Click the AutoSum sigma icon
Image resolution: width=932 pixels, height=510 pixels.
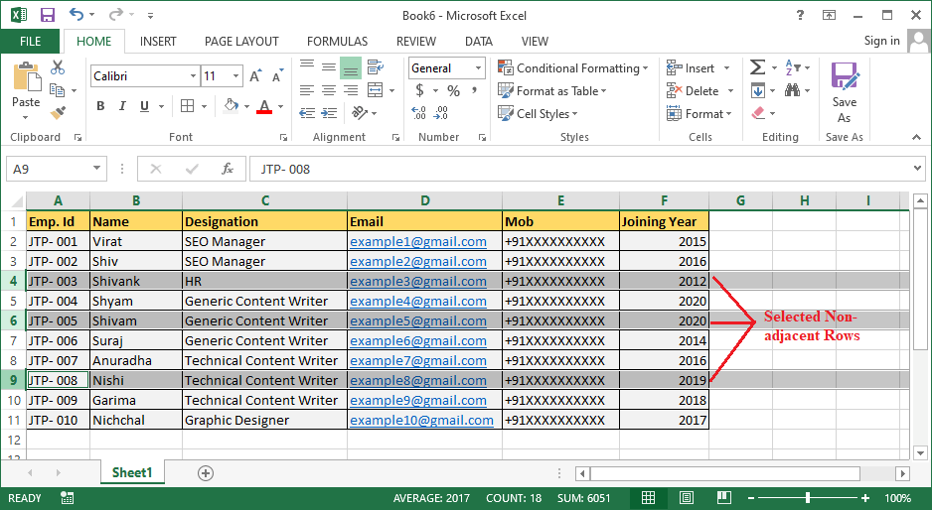click(757, 67)
